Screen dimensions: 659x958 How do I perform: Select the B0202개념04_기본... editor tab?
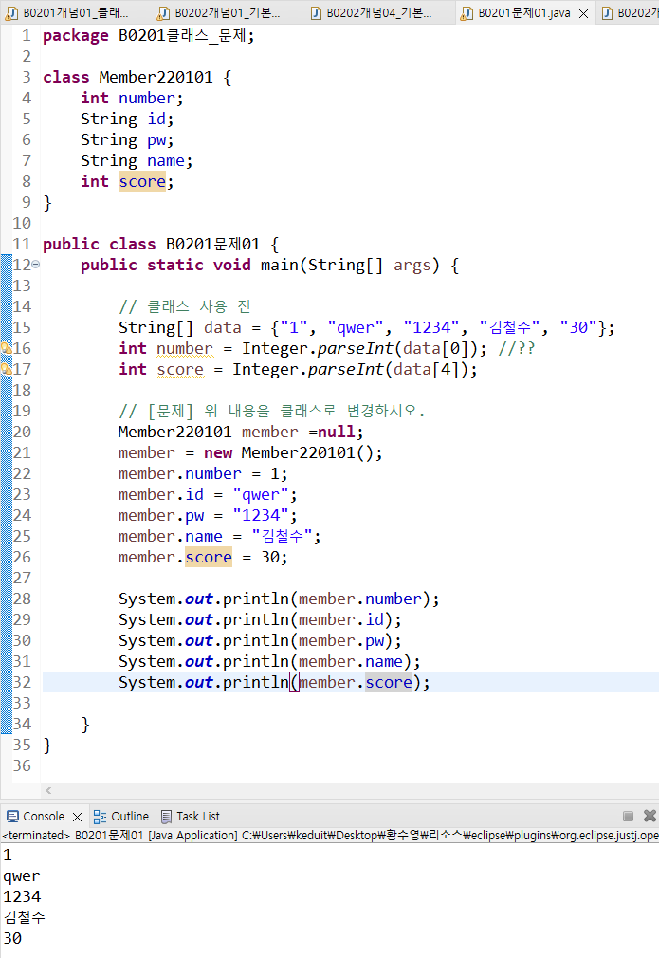[372, 13]
